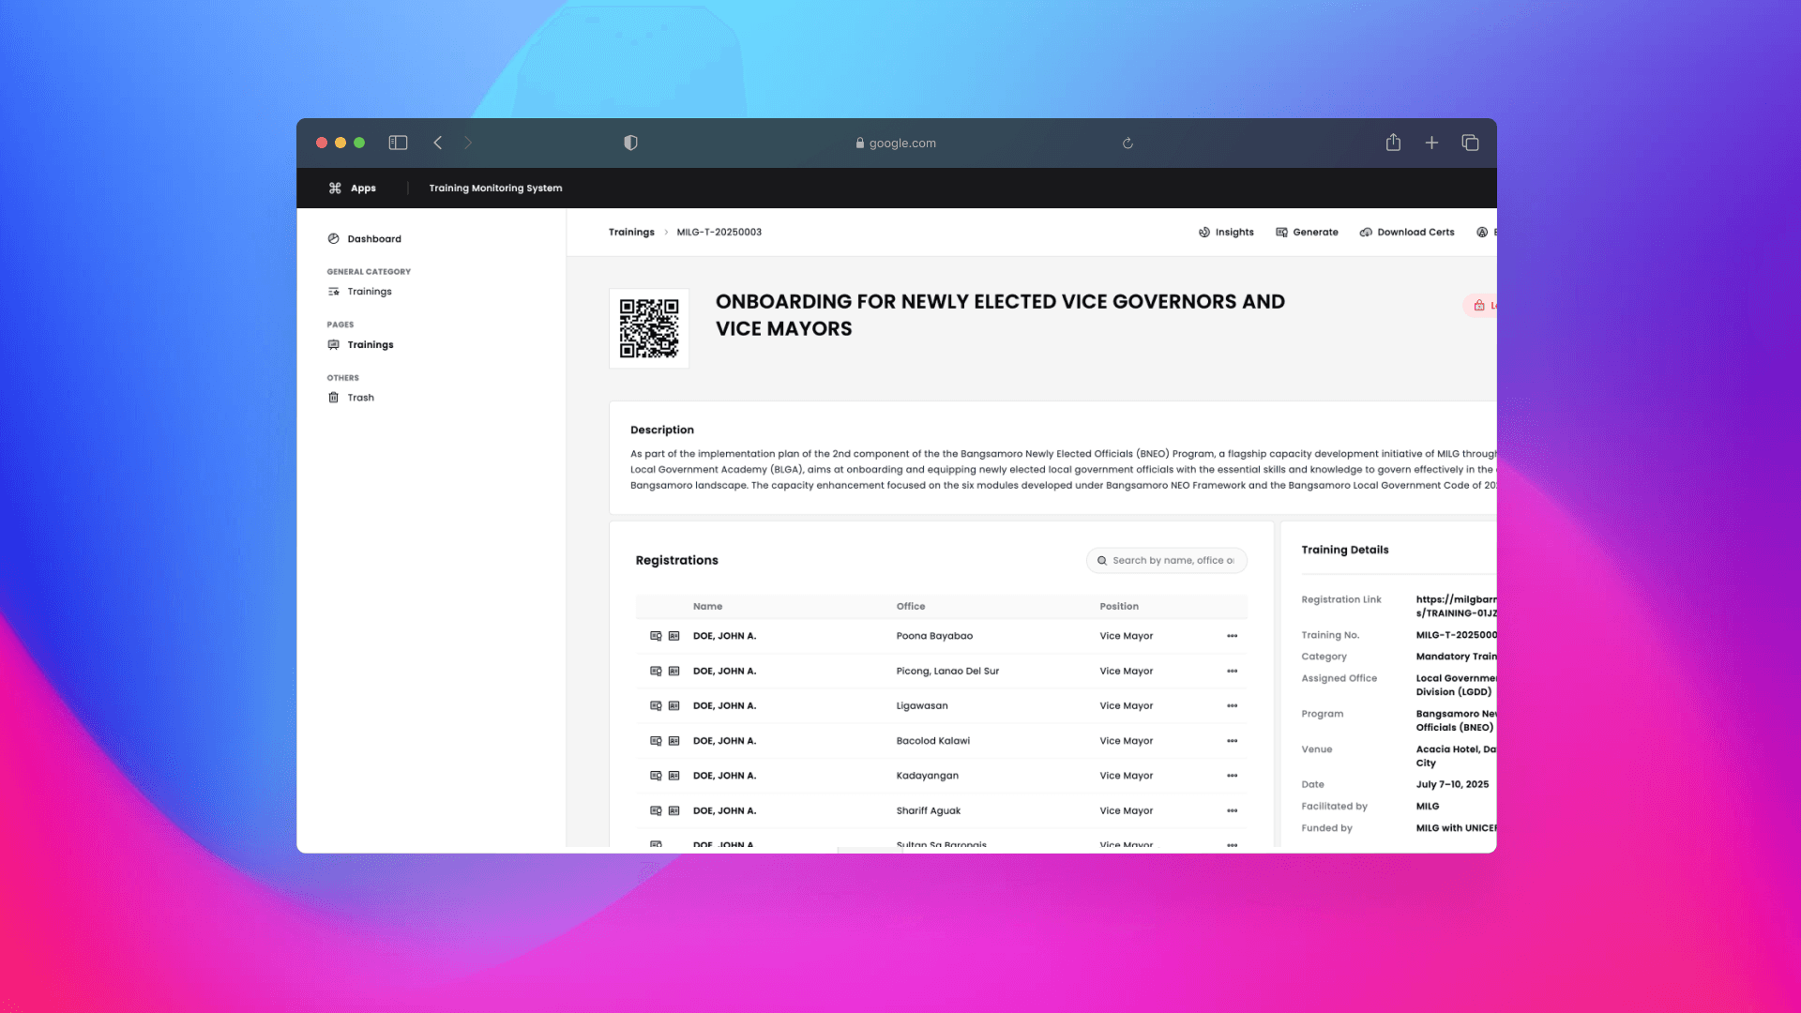1801x1013 pixels.
Task: Click ID card icon in Ligawasan row
Action: (673, 706)
